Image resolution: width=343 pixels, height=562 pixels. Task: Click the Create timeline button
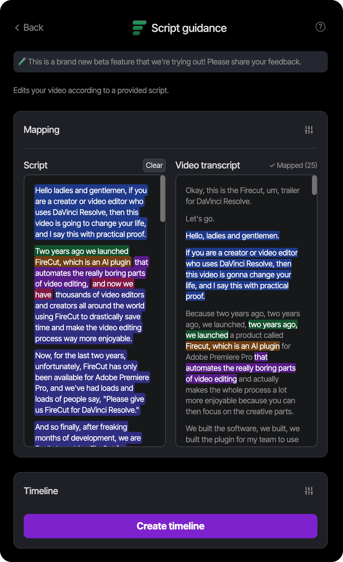pyautogui.click(x=171, y=526)
